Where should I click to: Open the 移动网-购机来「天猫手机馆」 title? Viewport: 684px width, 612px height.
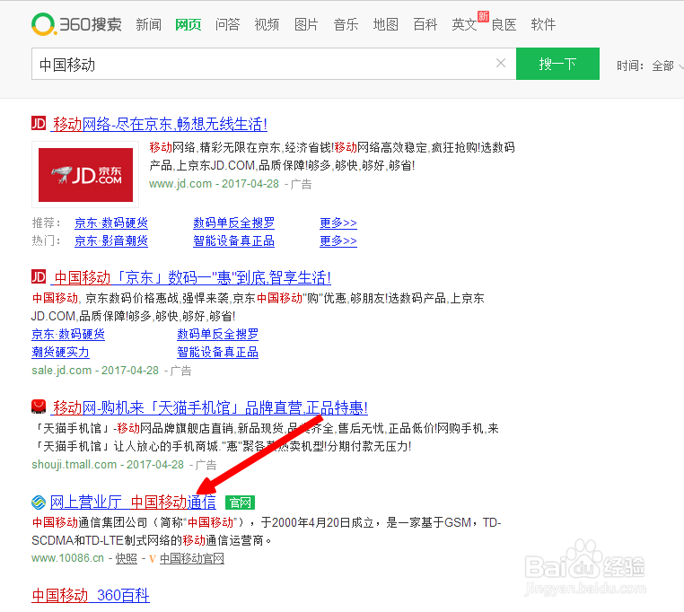pyautogui.click(x=209, y=407)
